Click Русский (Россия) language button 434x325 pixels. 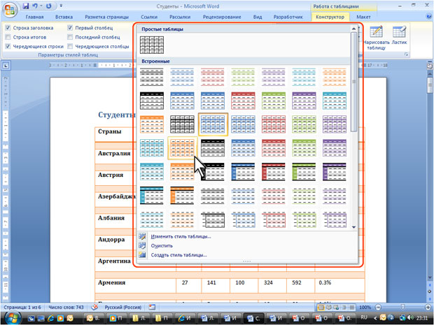coord(123,308)
